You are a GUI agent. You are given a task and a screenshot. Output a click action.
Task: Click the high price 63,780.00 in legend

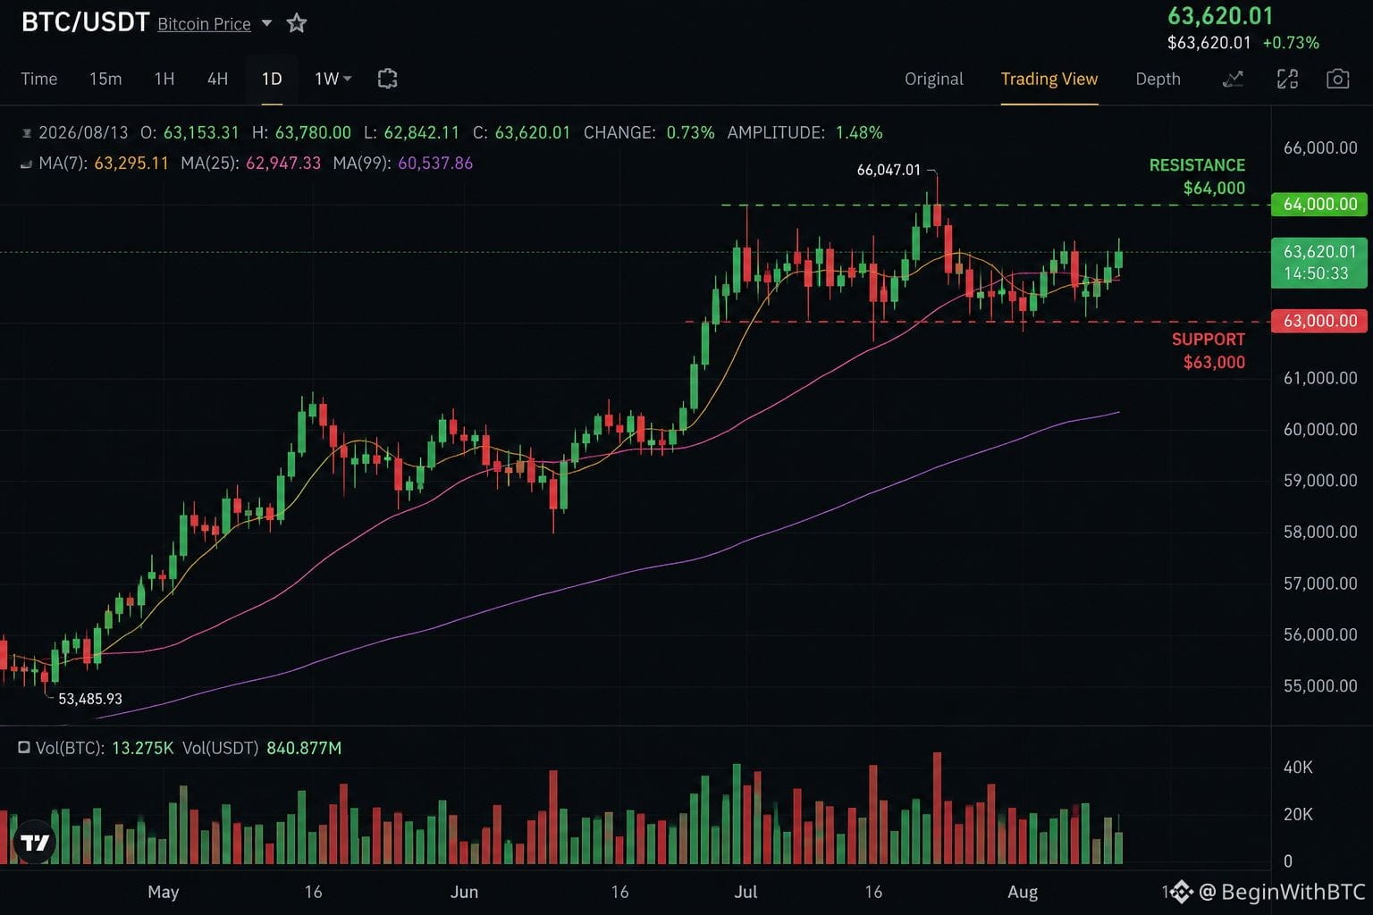pyautogui.click(x=313, y=133)
